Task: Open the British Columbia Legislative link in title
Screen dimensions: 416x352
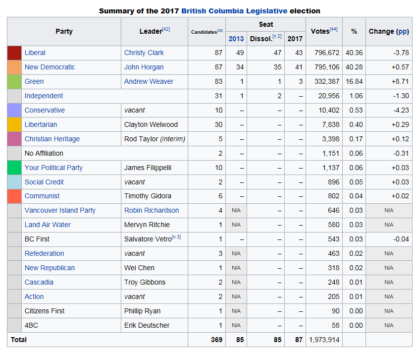Action: [234, 11]
